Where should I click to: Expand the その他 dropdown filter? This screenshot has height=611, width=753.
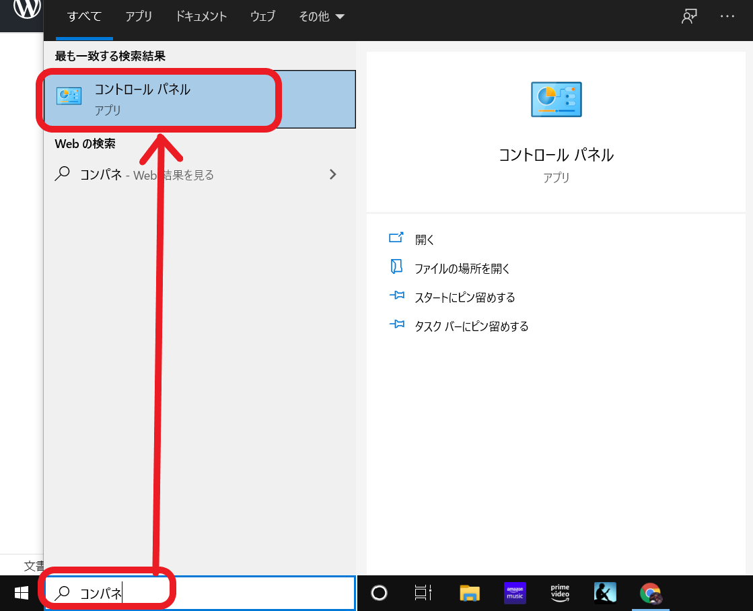click(x=321, y=16)
